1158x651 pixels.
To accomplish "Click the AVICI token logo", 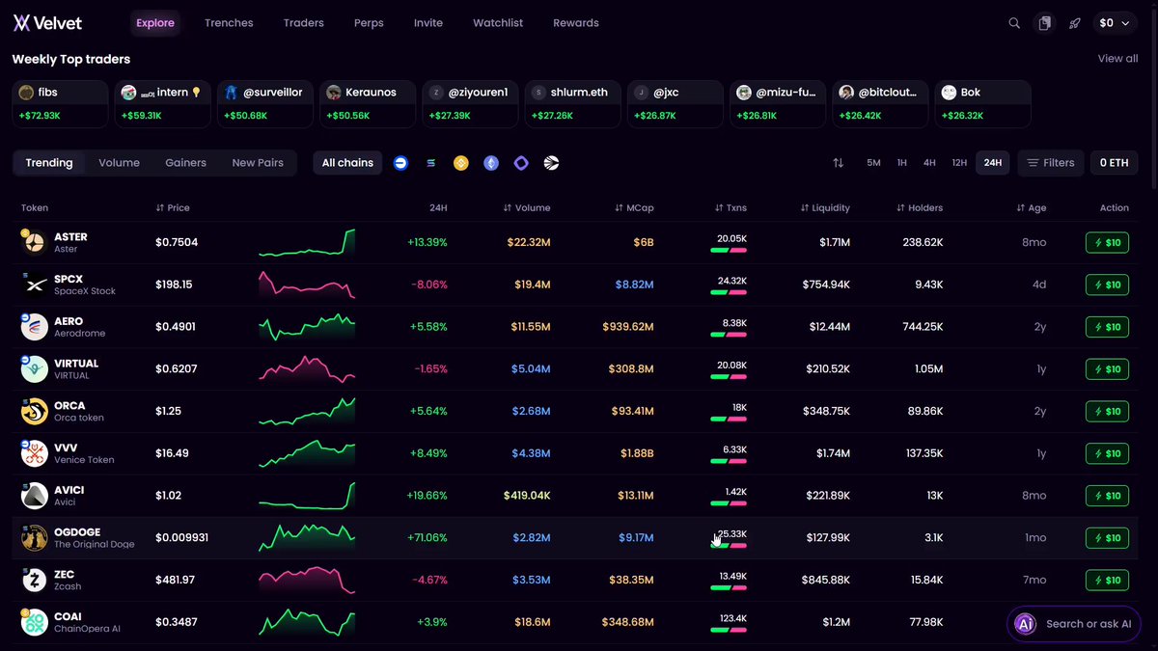I will (35, 496).
